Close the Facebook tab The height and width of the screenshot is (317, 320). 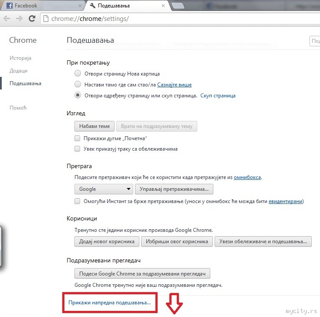(x=80, y=6)
